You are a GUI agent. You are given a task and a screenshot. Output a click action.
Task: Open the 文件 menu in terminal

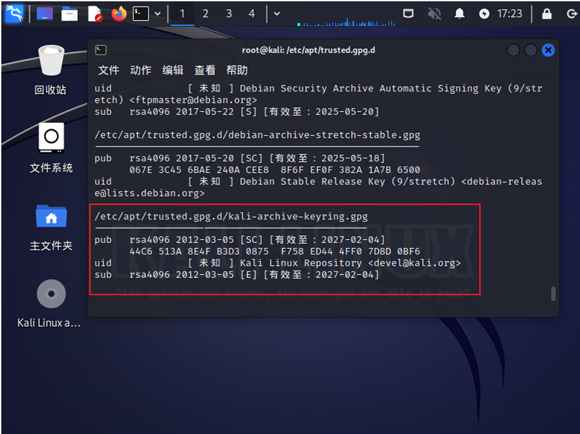[109, 70]
